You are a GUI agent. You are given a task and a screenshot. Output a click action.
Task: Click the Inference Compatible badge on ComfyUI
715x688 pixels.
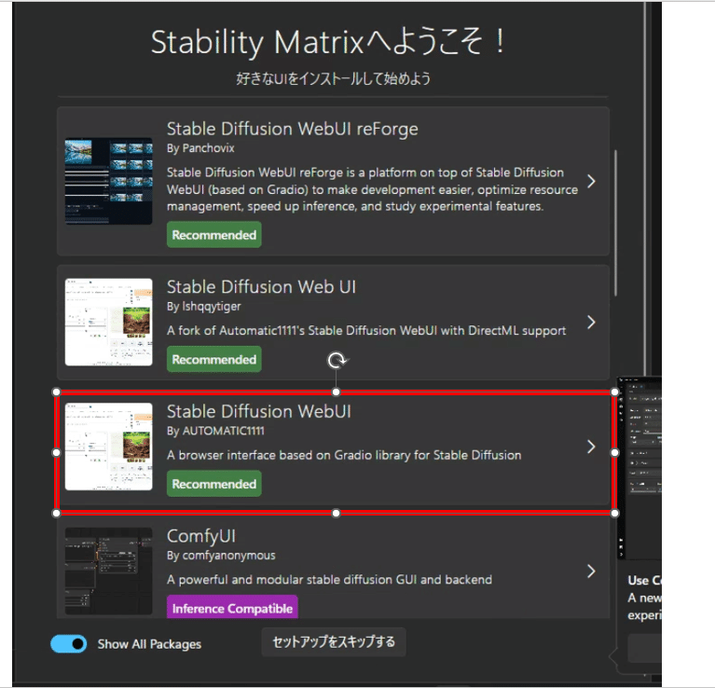click(x=232, y=607)
